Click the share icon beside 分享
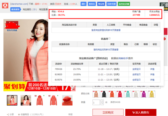This screenshot has width=168, height=116. [8, 114]
